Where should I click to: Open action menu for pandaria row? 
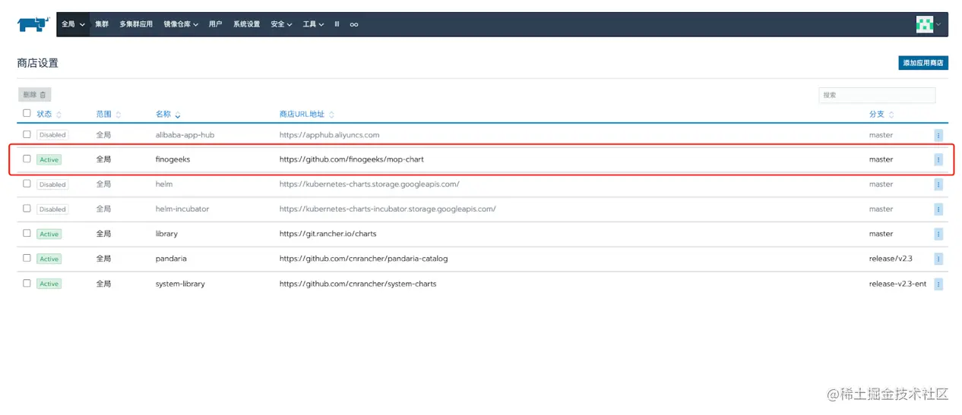938,259
